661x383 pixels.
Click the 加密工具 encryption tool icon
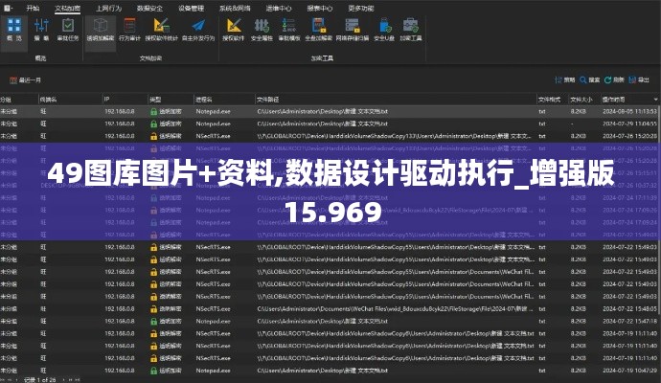pos(412,30)
